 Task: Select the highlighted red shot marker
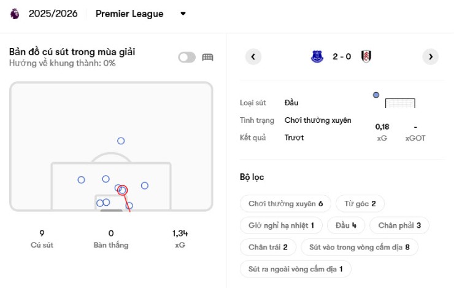pos(122,190)
